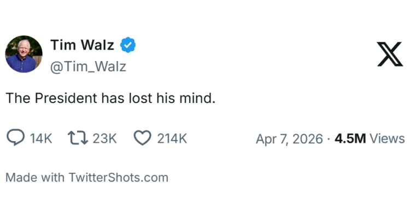Screen dimensions: 410x218
Task: Click the reply speech bubble icon
Action: 15,138
